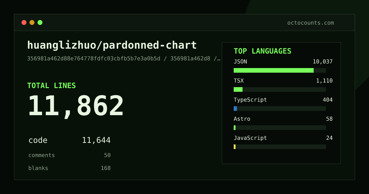Click the TSX progress bar
The height and width of the screenshot is (194, 369).
click(x=238, y=89)
